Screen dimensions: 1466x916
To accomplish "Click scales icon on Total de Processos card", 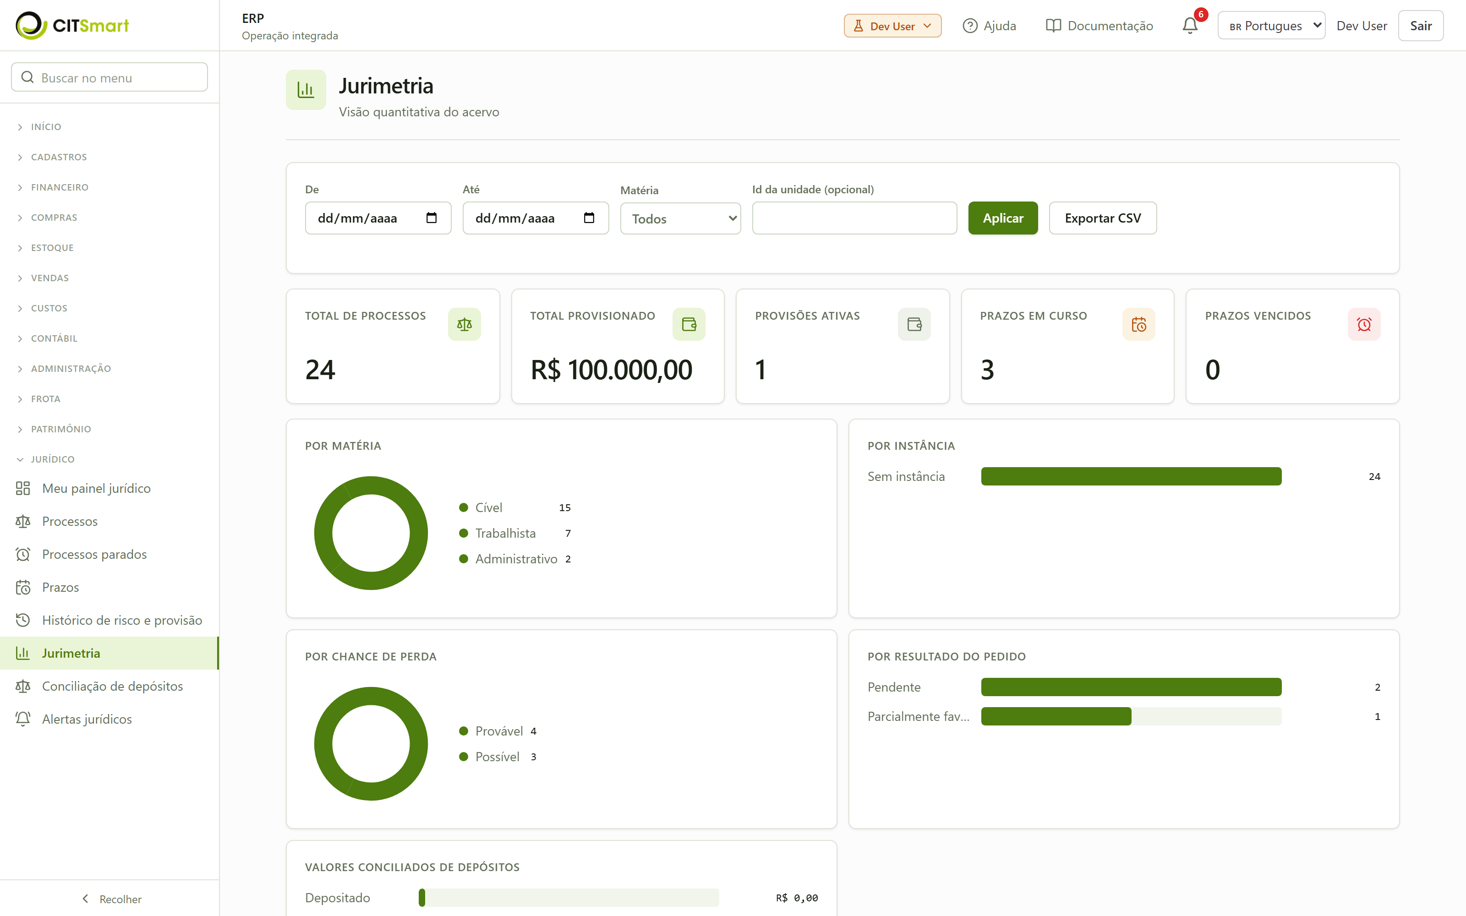I will [x=464, y=324].
